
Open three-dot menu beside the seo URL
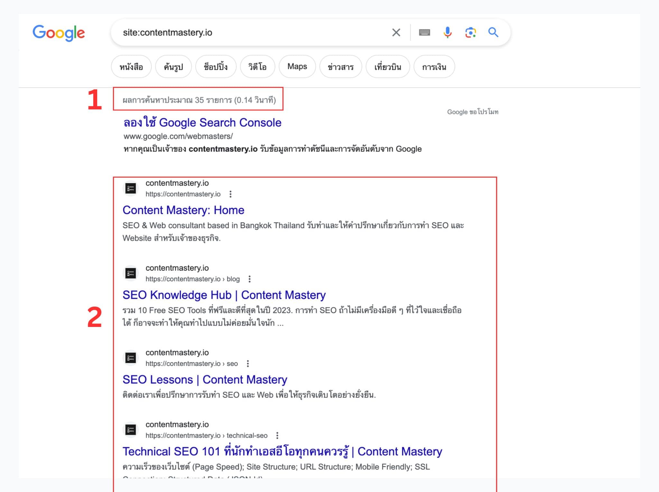pyautogui.click(x=248, y=364)
